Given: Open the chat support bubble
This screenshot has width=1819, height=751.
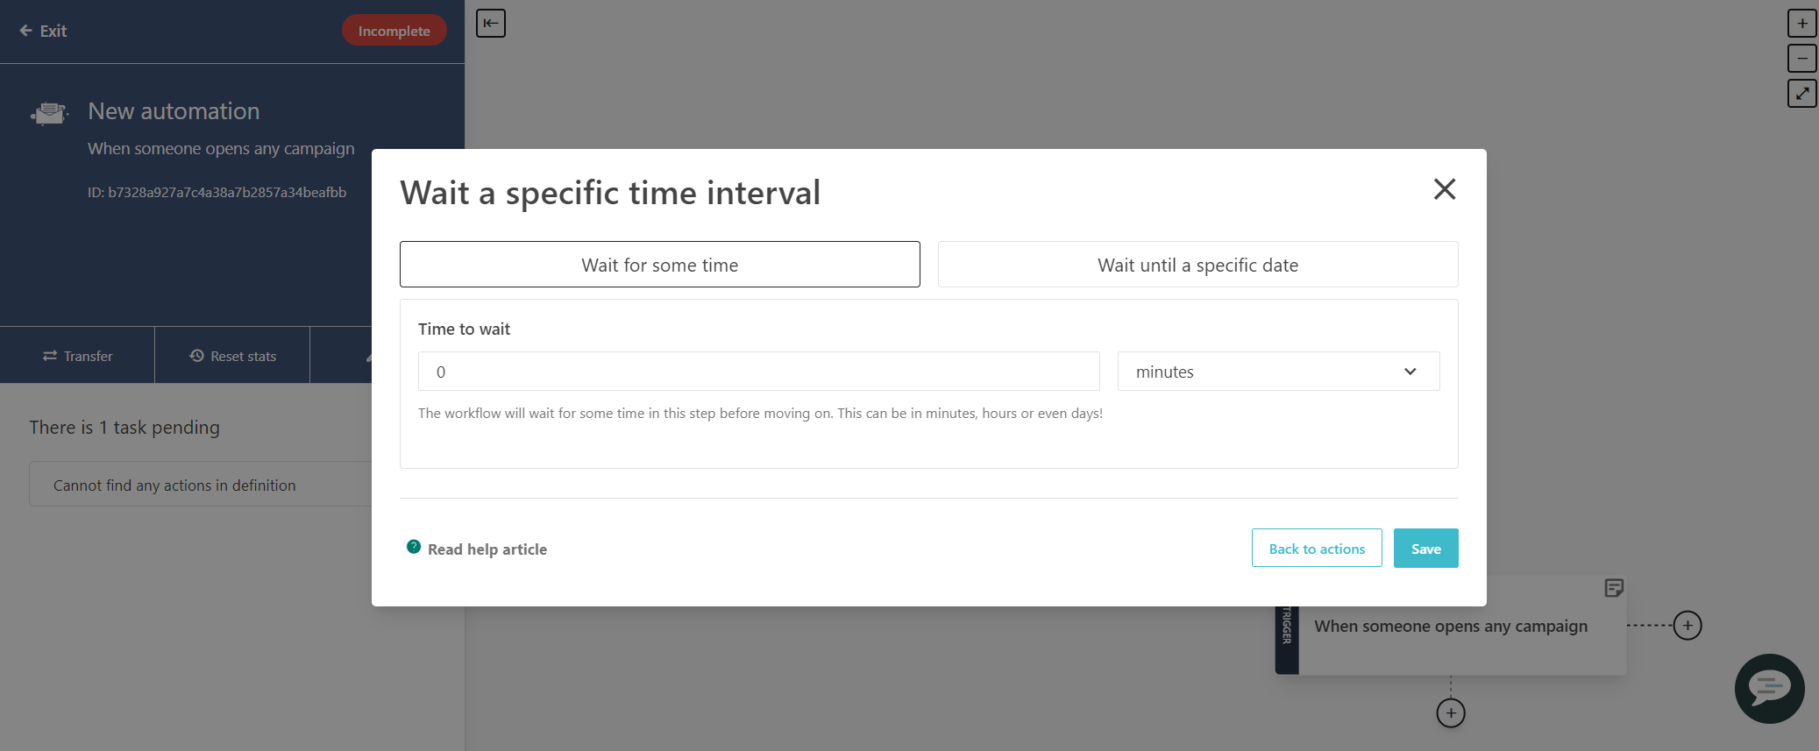Looking at the screenshot, I should pos(1769,689).
